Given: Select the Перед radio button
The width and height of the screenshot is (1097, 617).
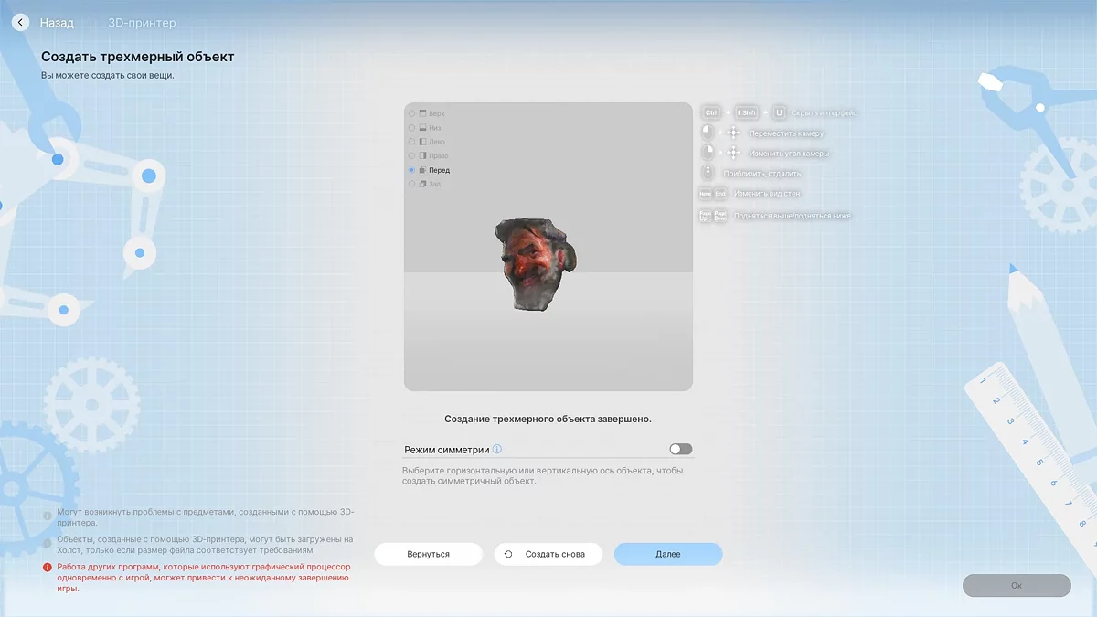Looking at the screenshot, I should point(411,170).
